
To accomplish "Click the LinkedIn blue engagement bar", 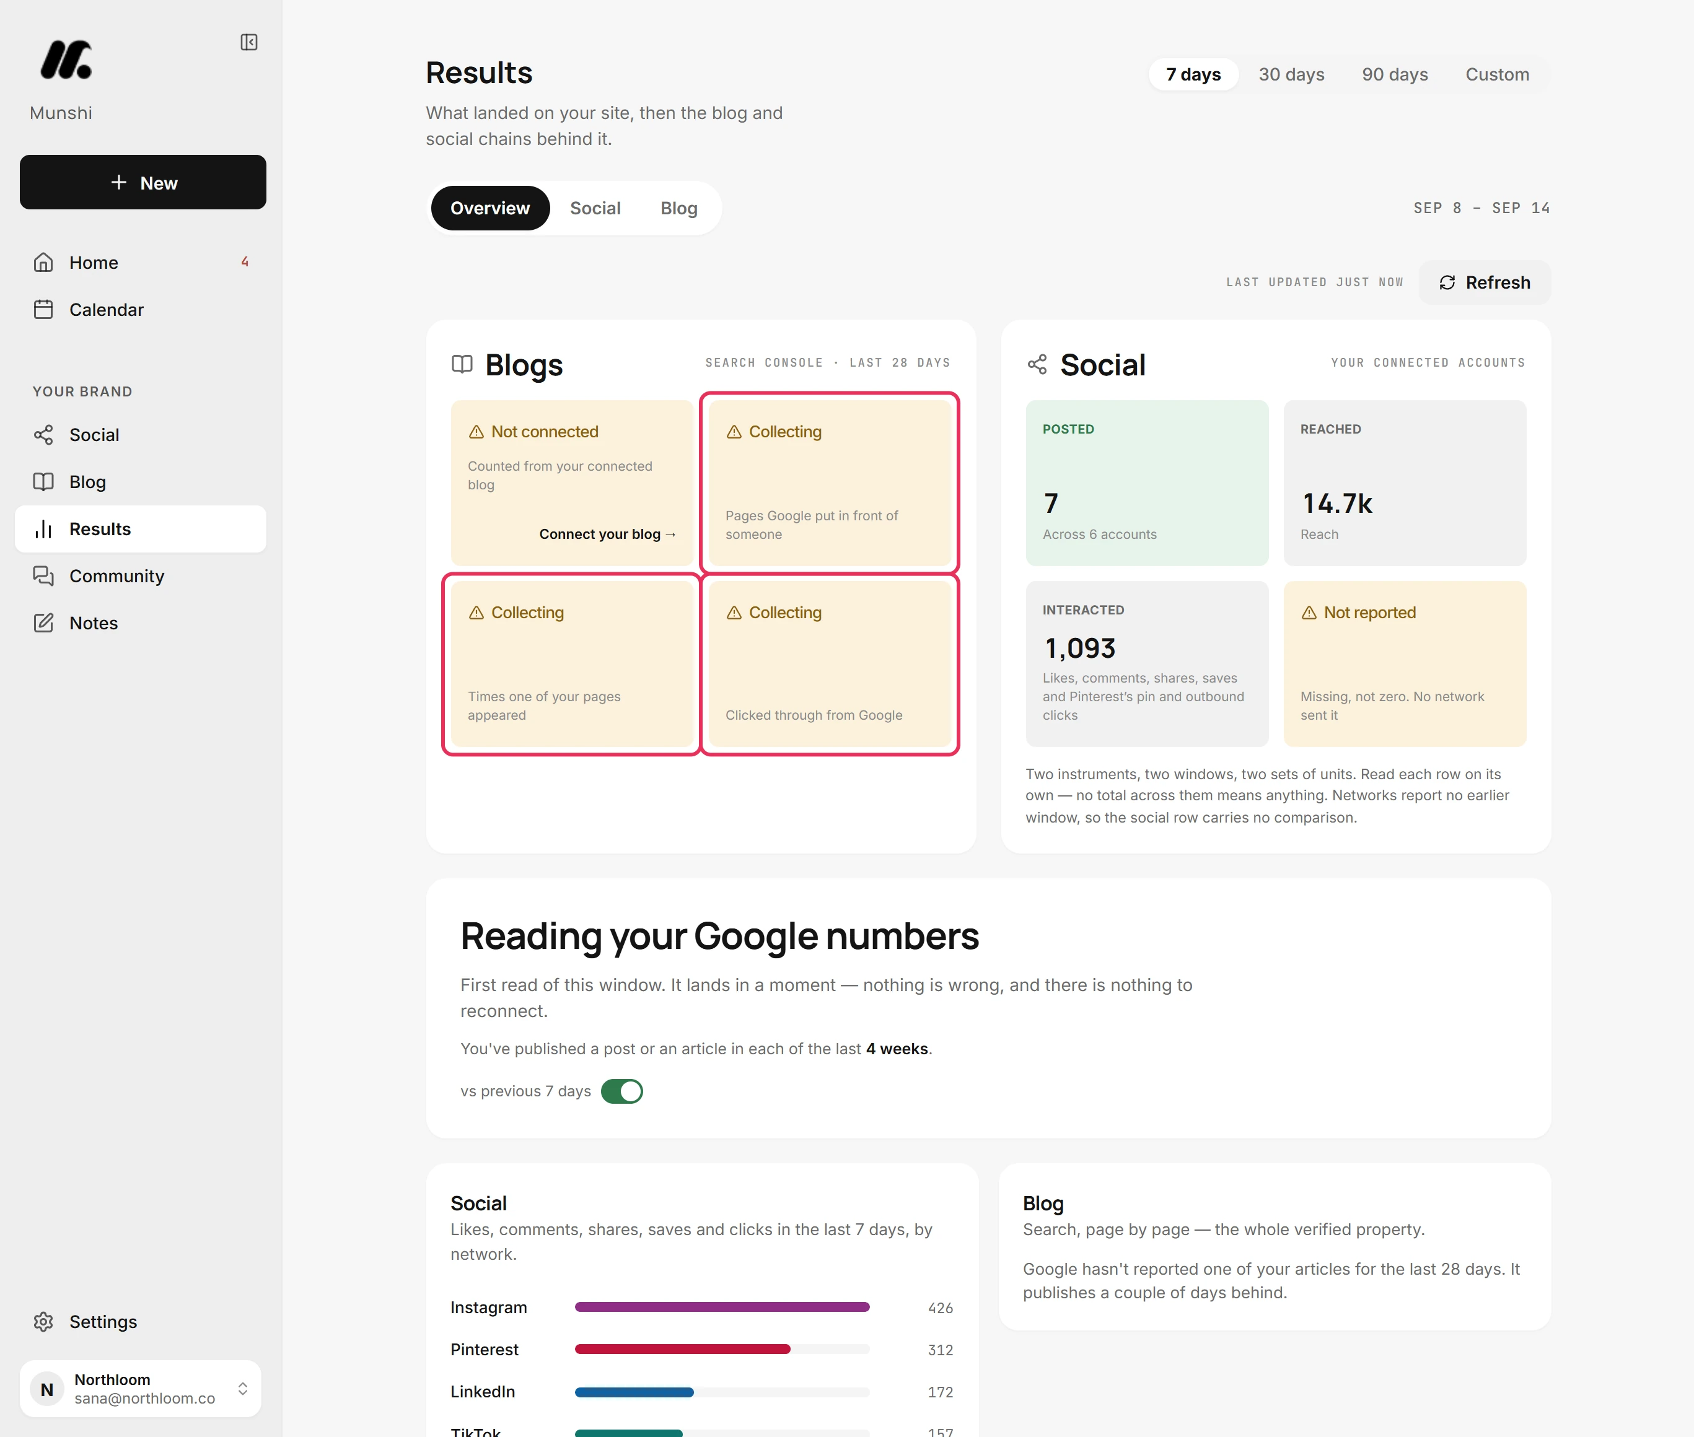I will [634, 1391].
